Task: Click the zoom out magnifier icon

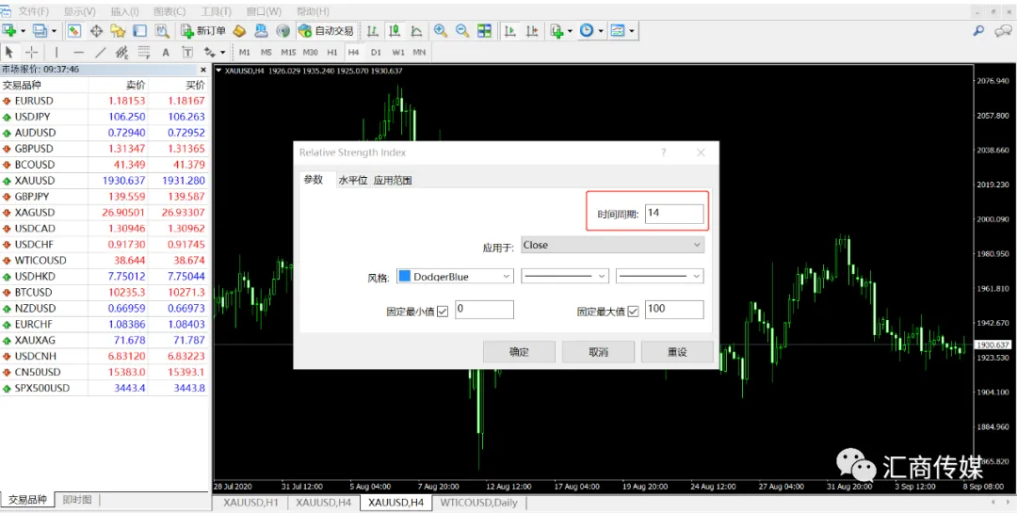Action: pyautogui.click(x=461, y=30)
